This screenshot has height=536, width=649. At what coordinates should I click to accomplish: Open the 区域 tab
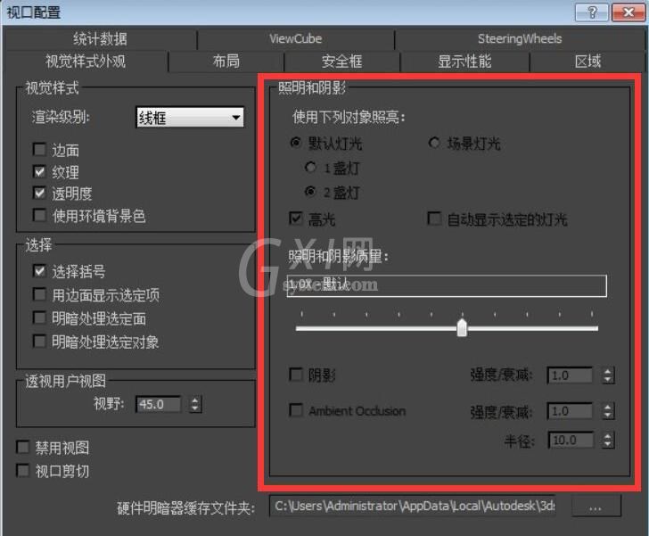pyautogui.click(x=587, y=62)
